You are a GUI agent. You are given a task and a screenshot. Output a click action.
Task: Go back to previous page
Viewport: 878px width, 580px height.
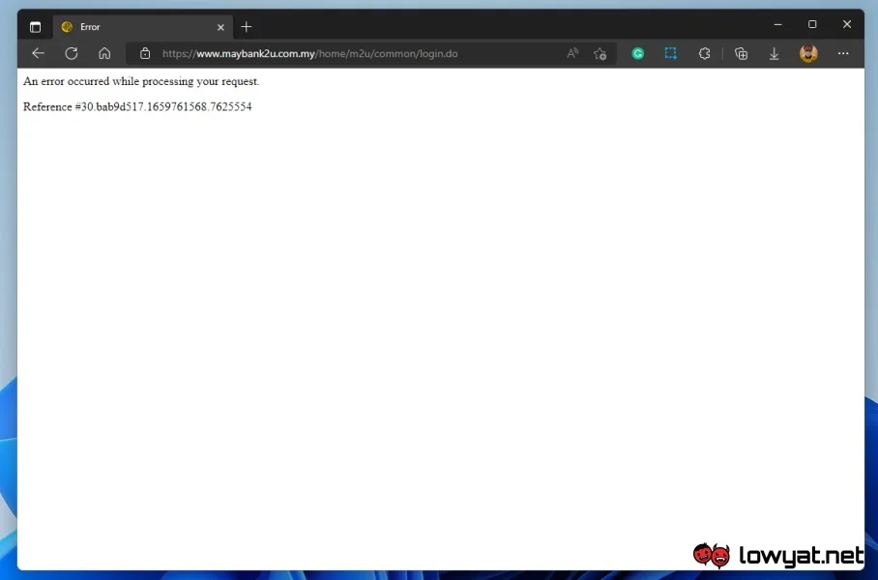[x=38, y=54]
